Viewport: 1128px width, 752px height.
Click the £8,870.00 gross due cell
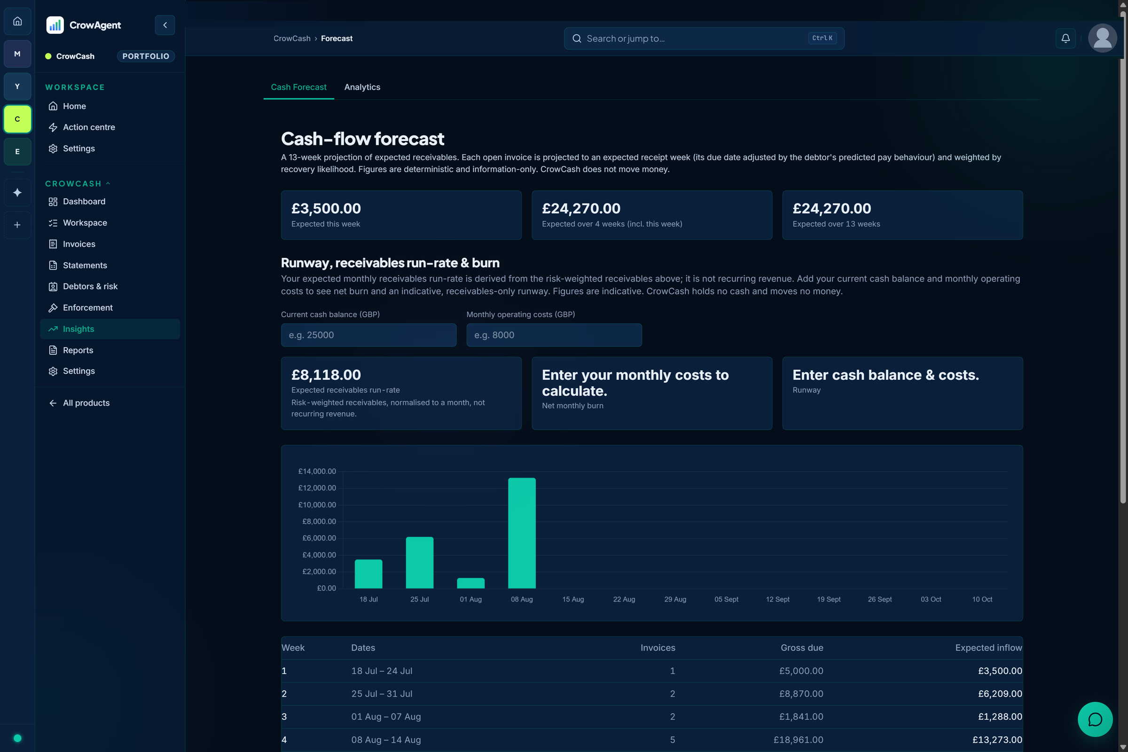point(801,694)
